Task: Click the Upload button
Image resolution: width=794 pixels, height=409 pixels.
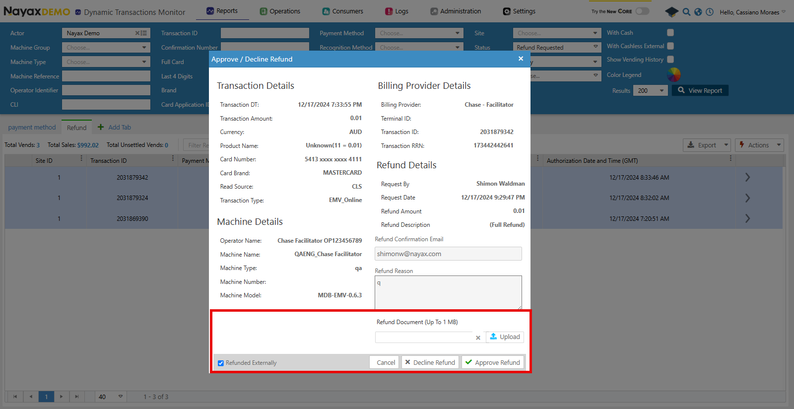Action: [505, 337]
